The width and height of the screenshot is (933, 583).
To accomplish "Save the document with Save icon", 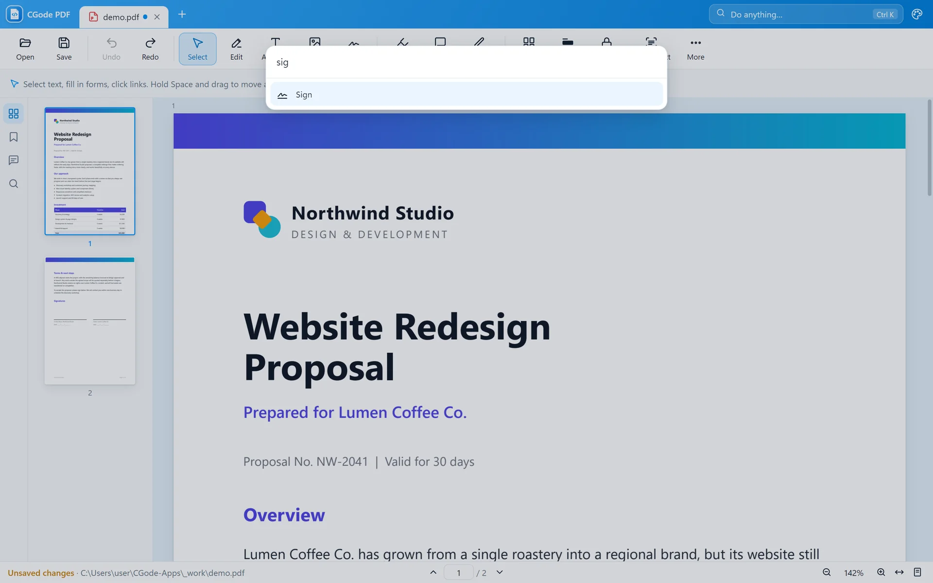I will (64, 49).
